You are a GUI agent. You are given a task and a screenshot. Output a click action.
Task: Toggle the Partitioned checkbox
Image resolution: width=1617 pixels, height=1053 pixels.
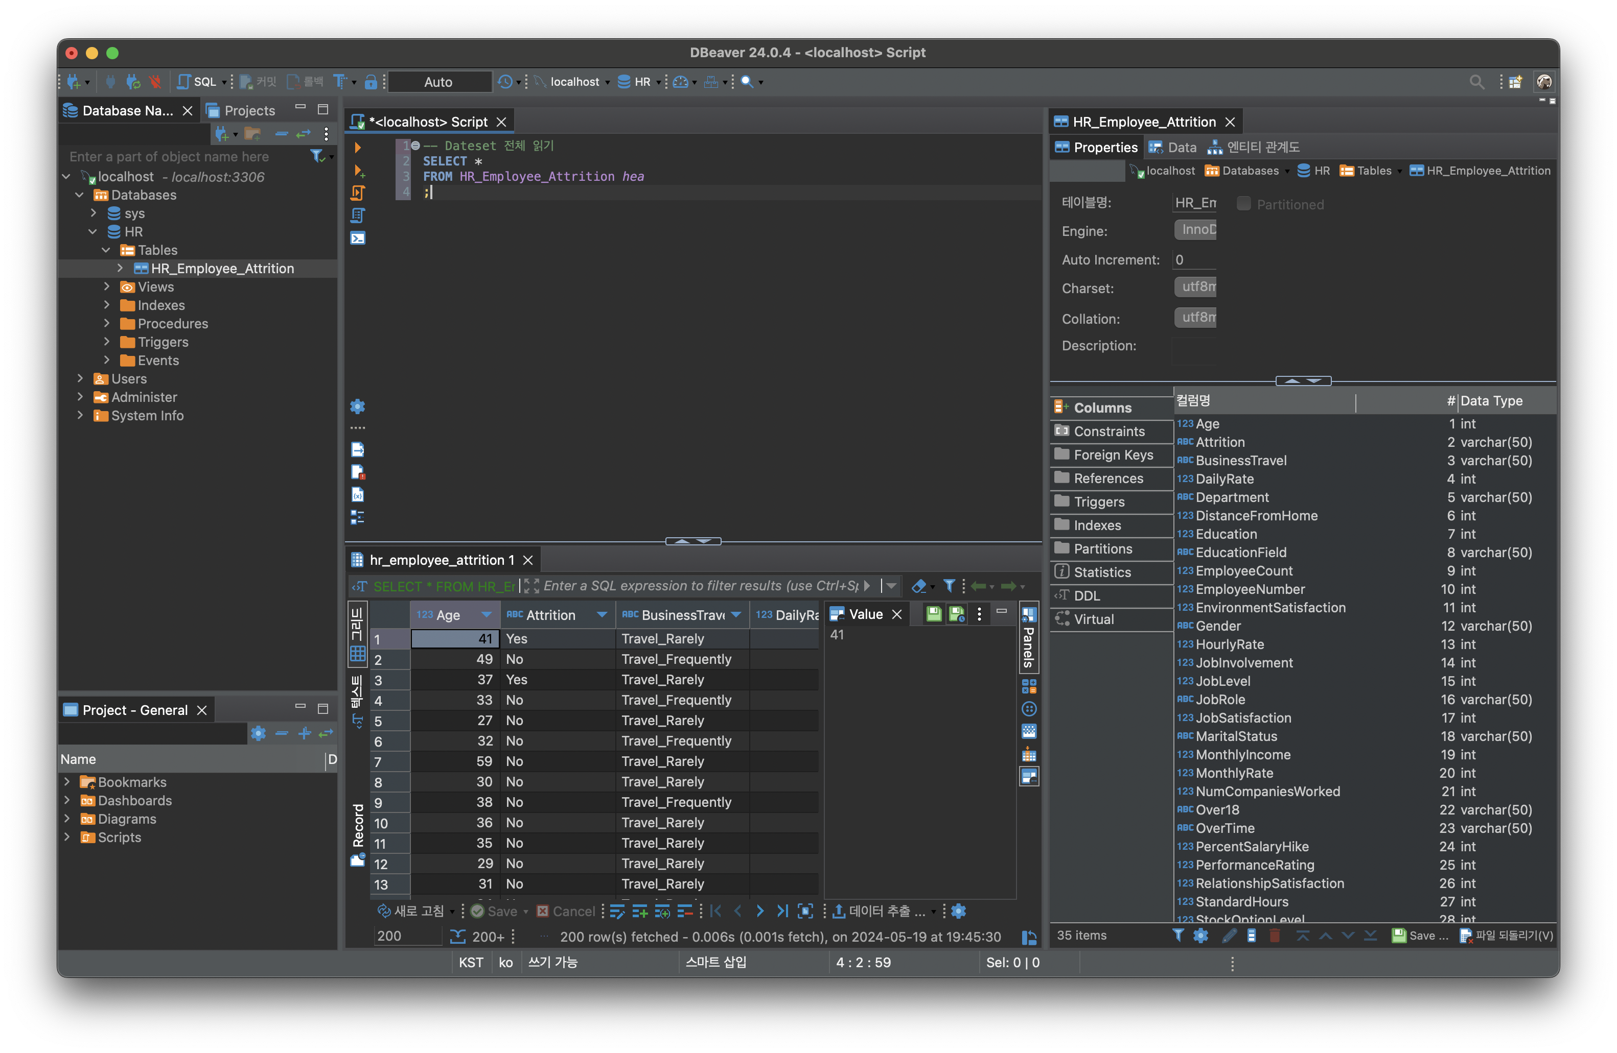1243,204
